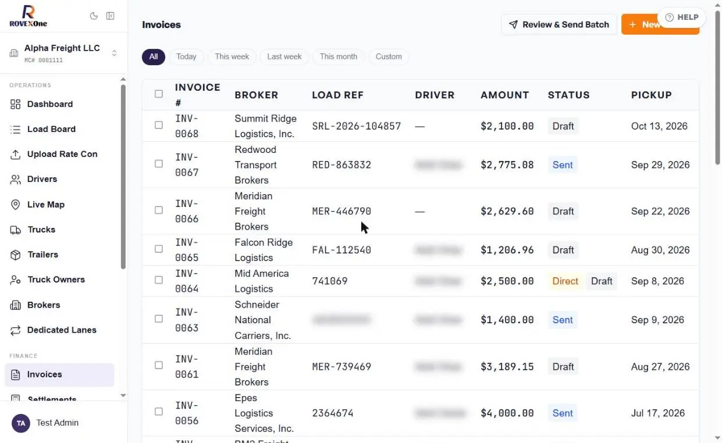
Task: Click the company building icon beside Alpha Freight
Action: [14, 53]
